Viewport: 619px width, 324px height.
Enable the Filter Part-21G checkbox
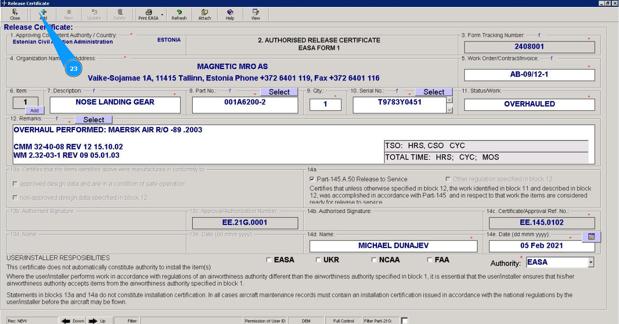coord(404,321)
